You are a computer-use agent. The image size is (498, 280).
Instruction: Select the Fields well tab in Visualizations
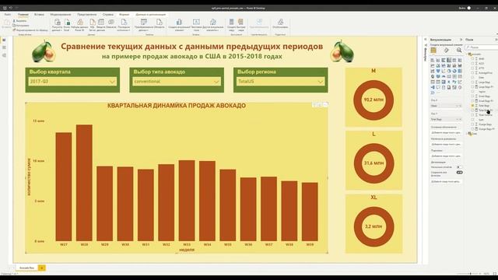pyautogui.click(x=433, y=51)
